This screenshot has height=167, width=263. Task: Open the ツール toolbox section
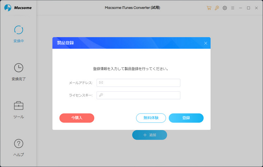(18, 110)
